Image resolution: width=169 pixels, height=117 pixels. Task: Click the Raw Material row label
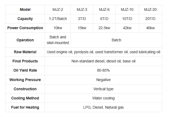point(25,52)
